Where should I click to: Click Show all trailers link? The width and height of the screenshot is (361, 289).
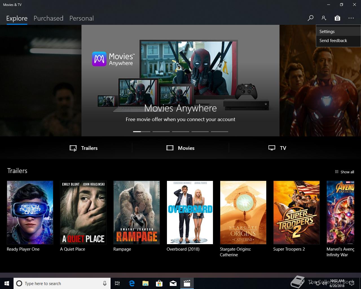(344, 172)
